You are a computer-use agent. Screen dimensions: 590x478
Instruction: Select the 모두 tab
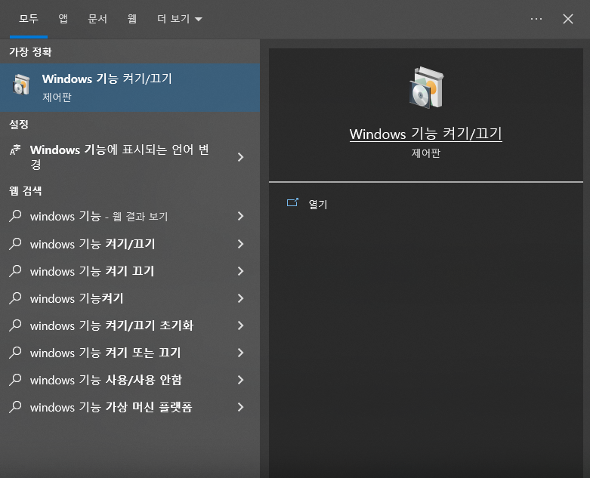(29, 19)
